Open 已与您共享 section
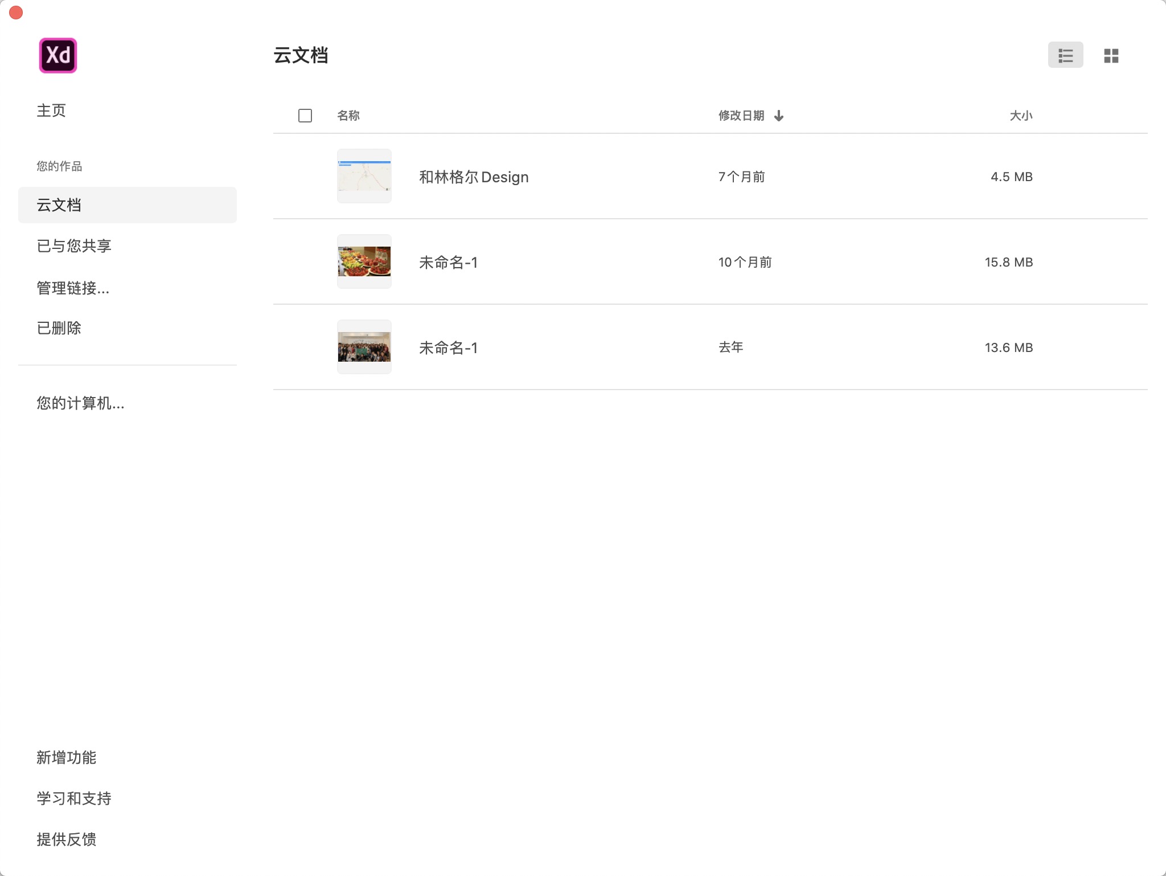 coord(74,246)
